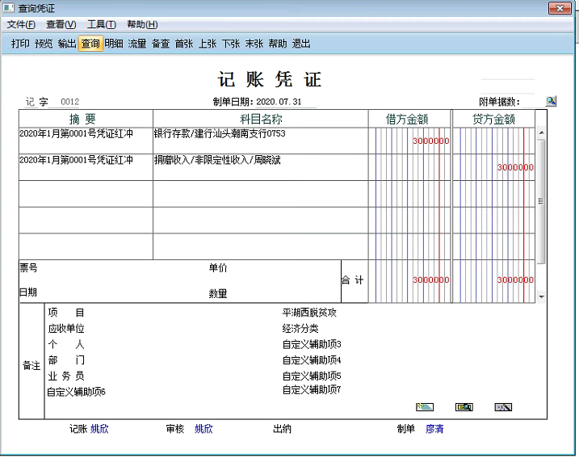This screenshot has height=458, width=579.
Task: Select second row summary 凭证红冲
Action: (x=76, y=160)
